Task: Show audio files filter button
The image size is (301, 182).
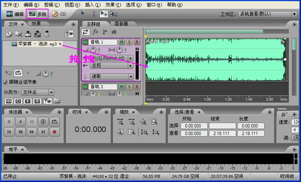Action: click(x=9, y=101)
